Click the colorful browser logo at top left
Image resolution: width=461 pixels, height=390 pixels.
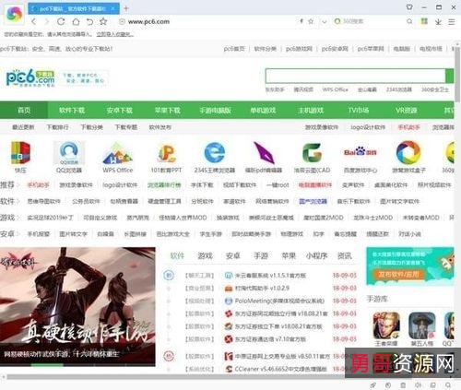14,14
